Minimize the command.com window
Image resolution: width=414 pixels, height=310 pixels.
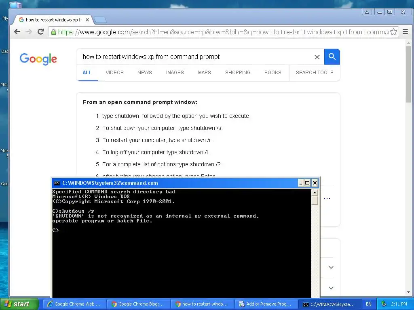[301, 183]
